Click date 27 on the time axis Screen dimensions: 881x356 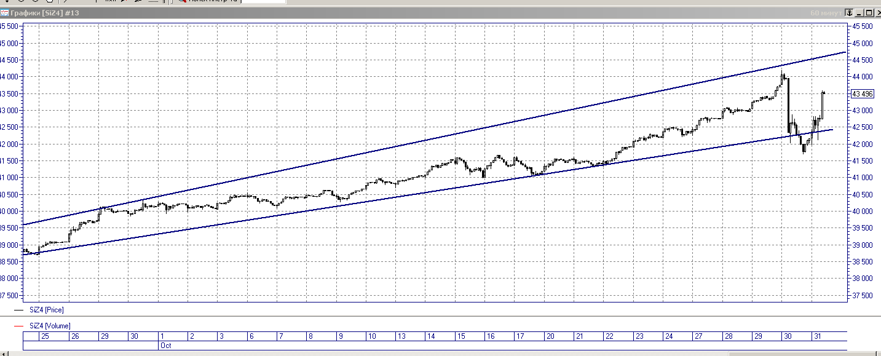point(698,336)
